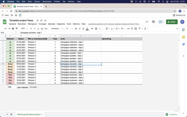
Task: Add a new sheet
Action: coord(7,115)
